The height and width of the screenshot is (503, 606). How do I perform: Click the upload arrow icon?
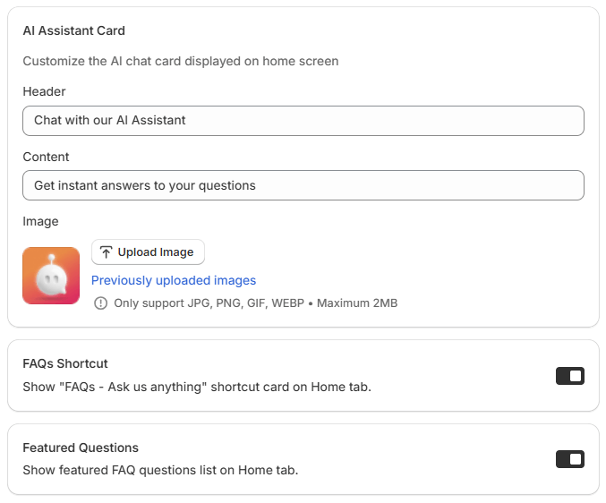coord(107,252)
